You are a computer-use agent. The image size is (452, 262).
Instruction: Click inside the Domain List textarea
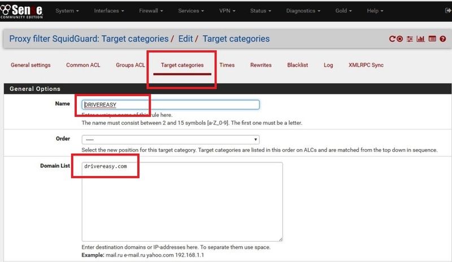coord(182,202)
